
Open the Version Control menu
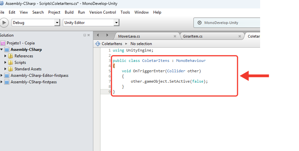click(x=103, y=12)
